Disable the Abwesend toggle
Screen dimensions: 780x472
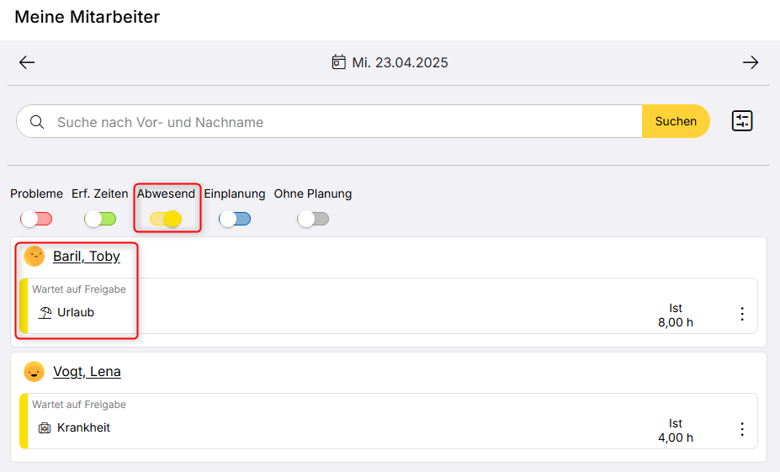(x=166, y=219)
